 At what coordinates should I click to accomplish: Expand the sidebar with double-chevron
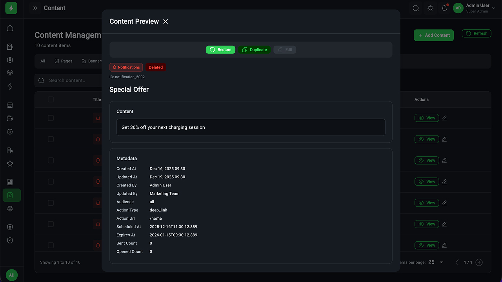tap(35, 8)
